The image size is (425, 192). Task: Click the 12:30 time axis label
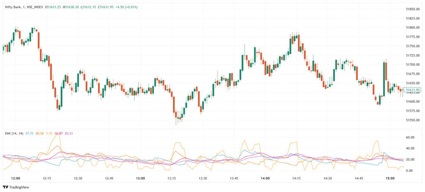[x=78, y=178]
